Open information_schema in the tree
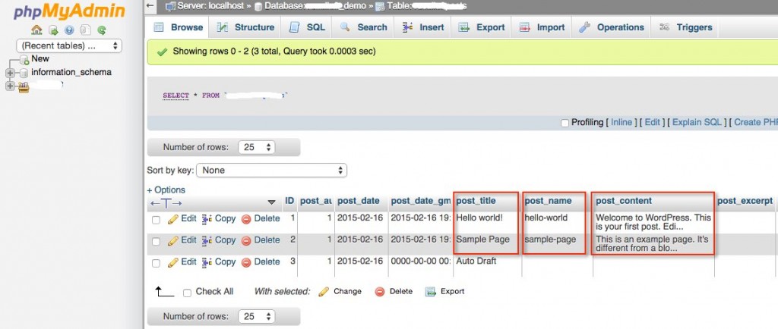This screenshot has width=778, height=329. [71, 72]
